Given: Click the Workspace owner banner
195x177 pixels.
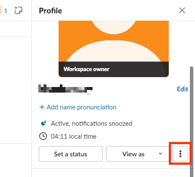Looking at the screenshot, I should click(x=114, y=69).
